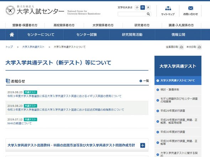
Task: Select the 受験者・保護者の方 tab
Action: [25, 25]
